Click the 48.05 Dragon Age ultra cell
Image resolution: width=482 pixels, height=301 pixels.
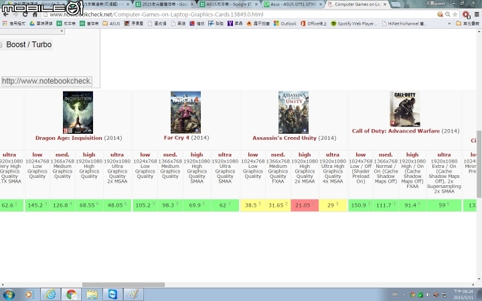pos(117,205)
